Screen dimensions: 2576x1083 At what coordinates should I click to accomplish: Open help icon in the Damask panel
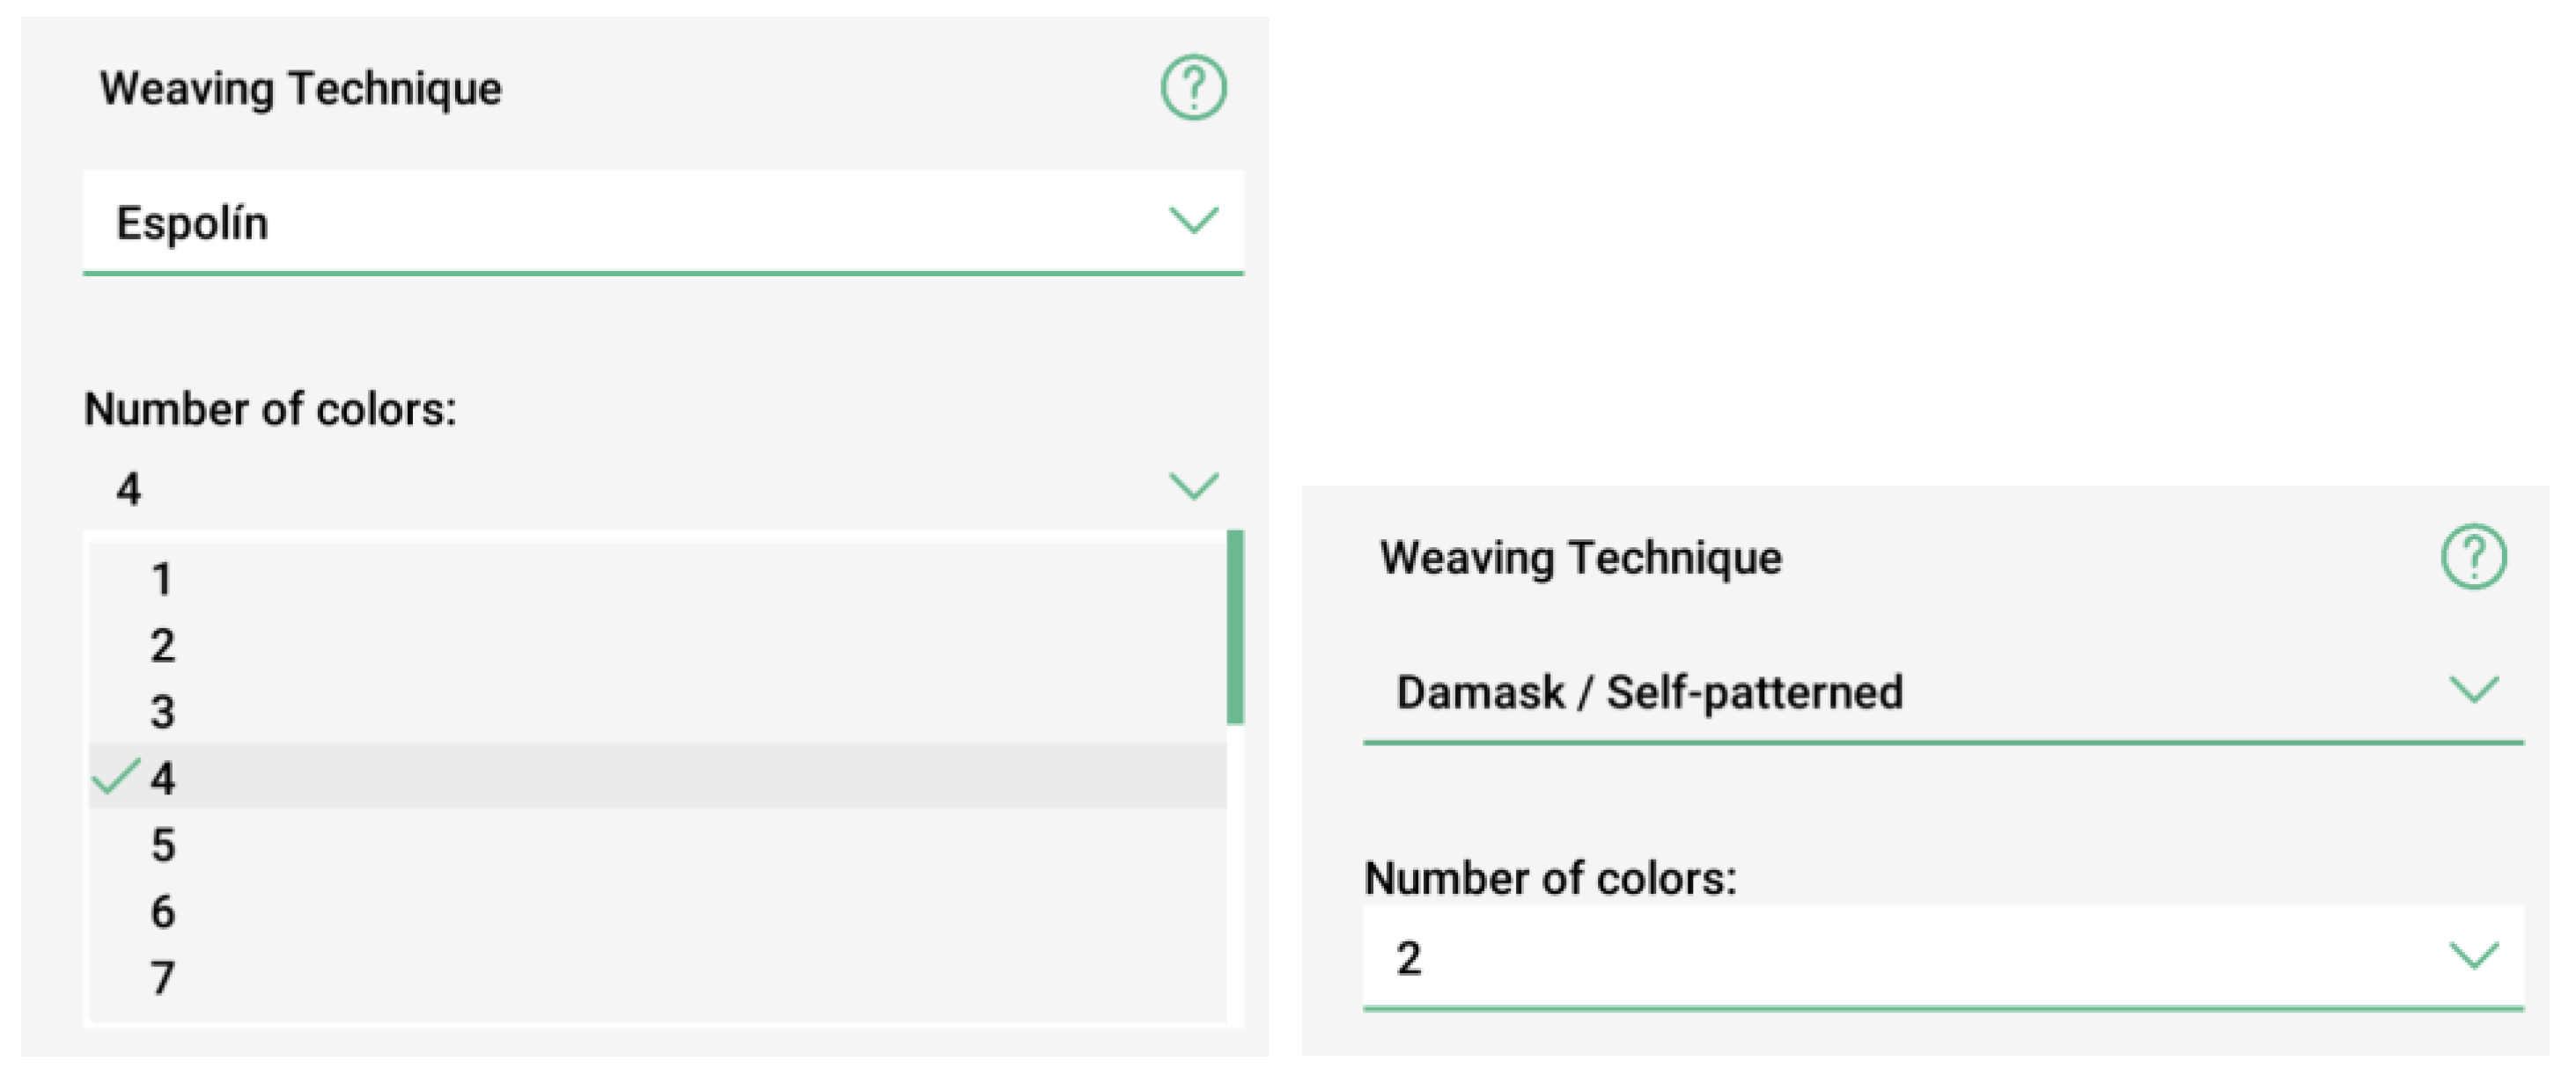click(x=2473, y=558)
